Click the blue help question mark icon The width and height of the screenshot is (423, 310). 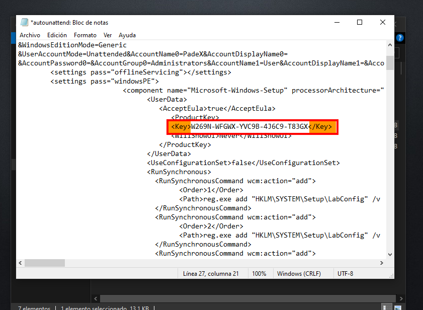coord(400,38)
